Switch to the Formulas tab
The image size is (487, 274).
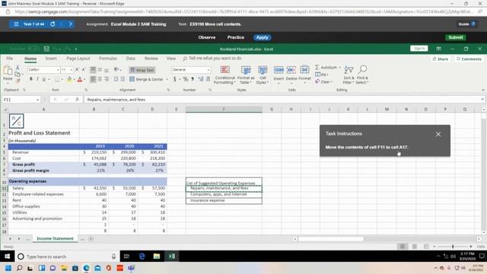pyautogui.click(x=108, y=59)
